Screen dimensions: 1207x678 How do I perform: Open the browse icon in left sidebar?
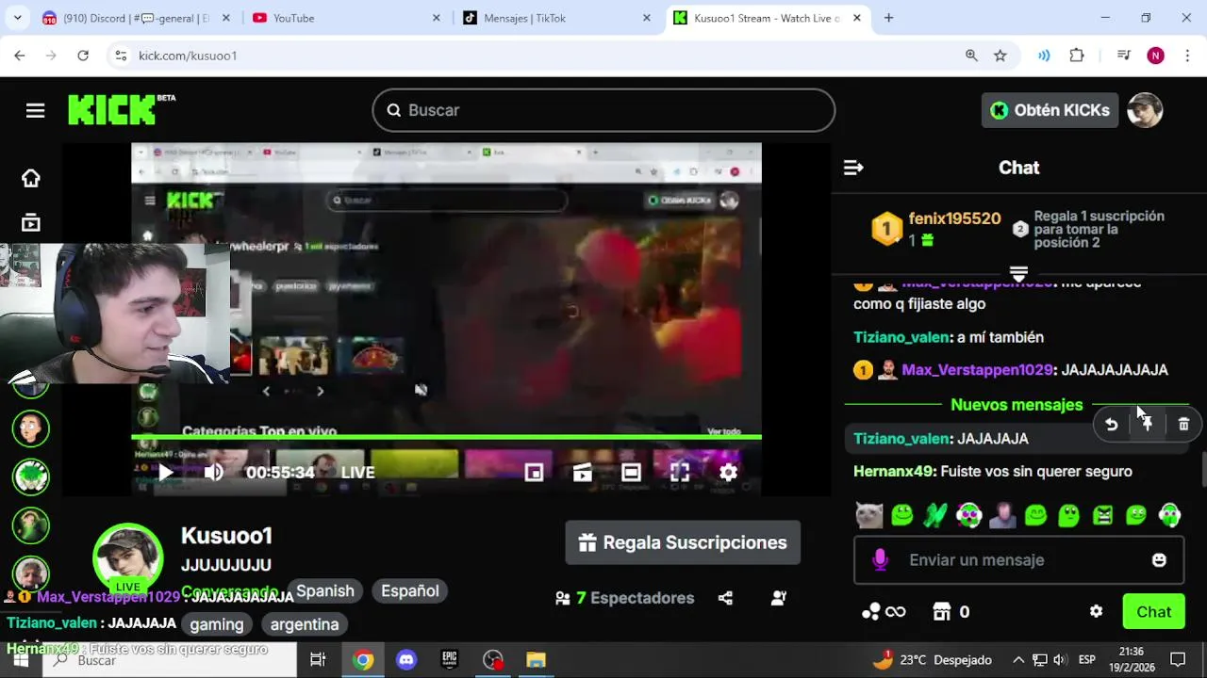(31, 223)
